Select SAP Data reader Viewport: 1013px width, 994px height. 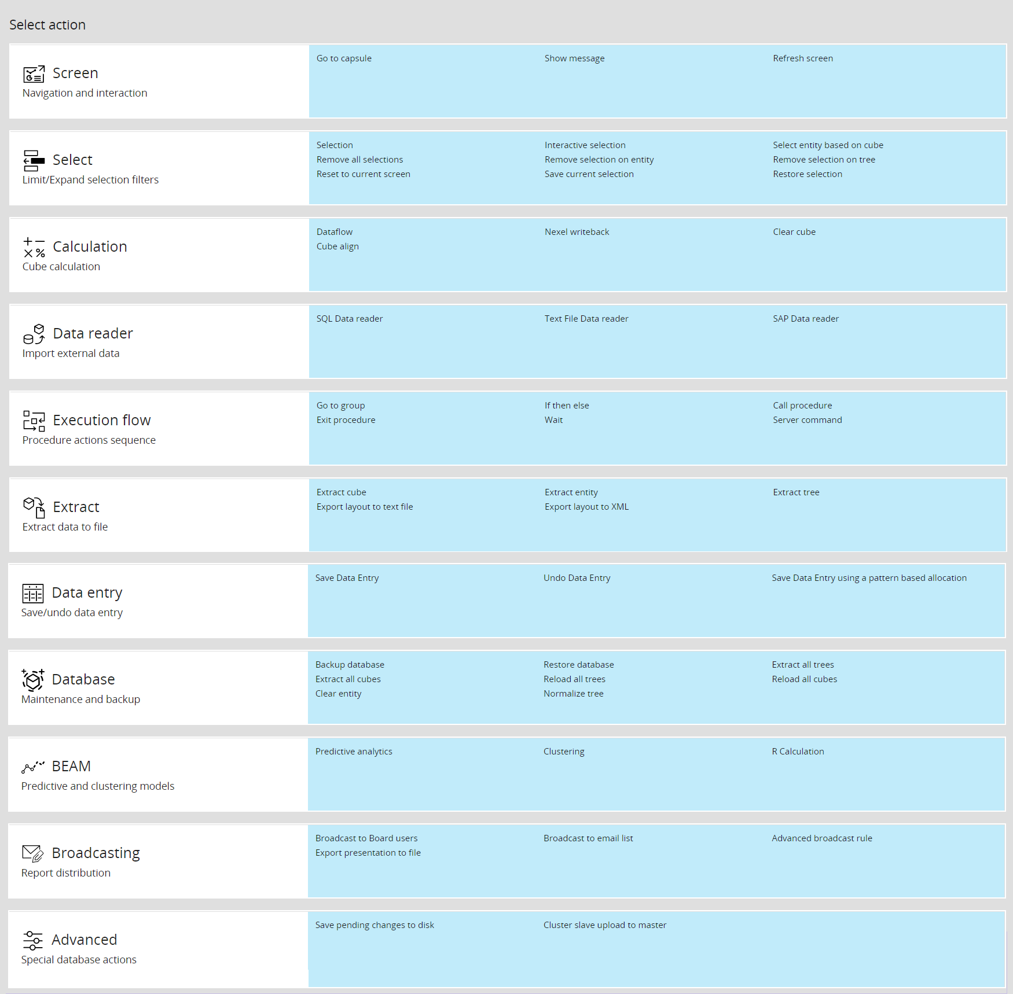tap(806, 319)
